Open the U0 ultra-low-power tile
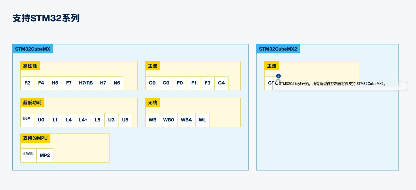Image resolution: width=416 pixels, height=190 pixels. (41, 120)
